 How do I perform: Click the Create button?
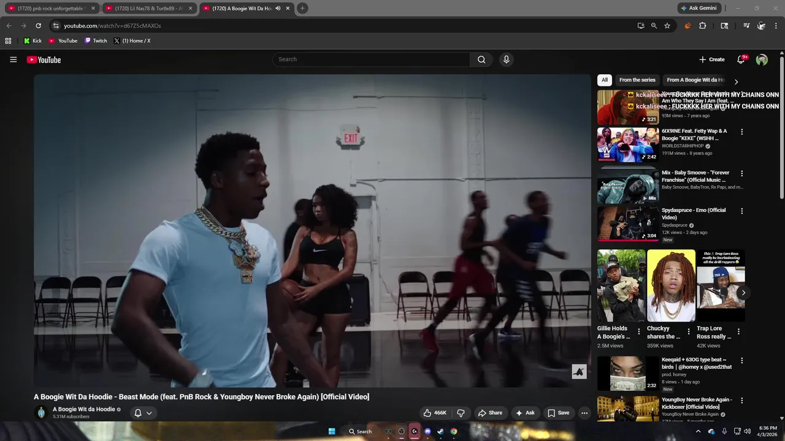coord(712,59)
